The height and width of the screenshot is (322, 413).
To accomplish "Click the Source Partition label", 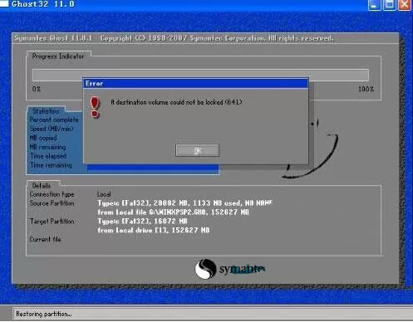I will [x=52, y=203].
